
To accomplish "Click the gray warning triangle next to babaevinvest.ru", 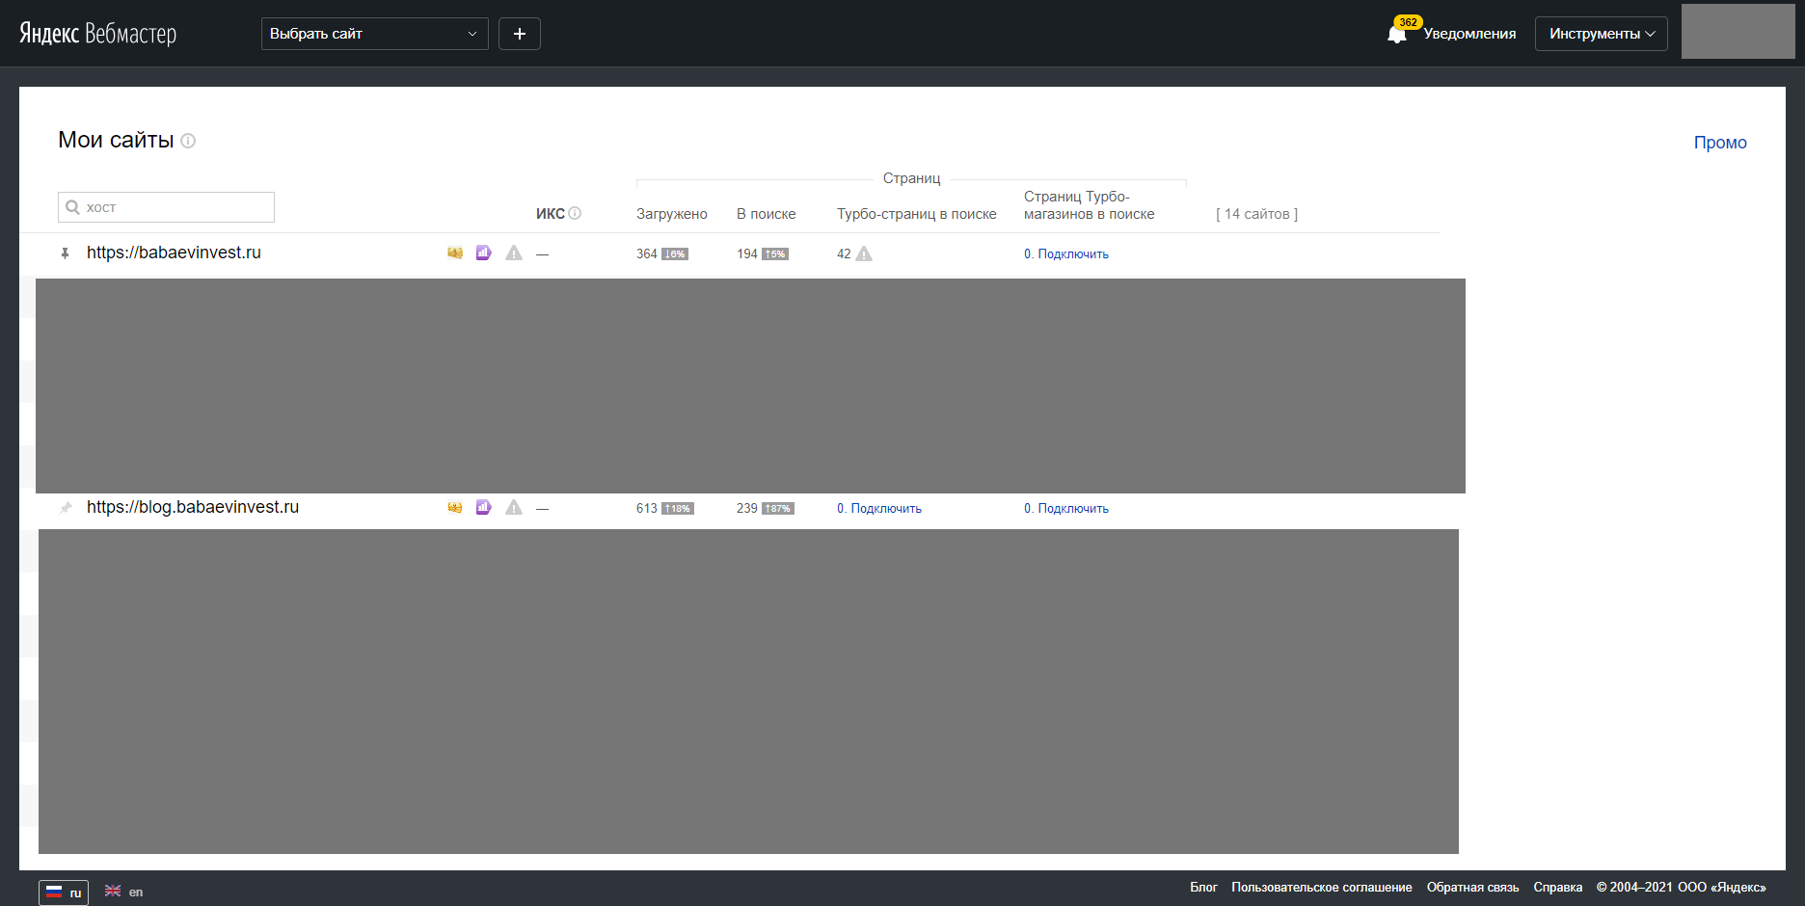I will click(x=514, y=253).
